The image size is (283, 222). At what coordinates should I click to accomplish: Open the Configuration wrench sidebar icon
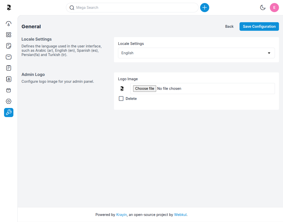pyautogui.click(x=9, y=113)
